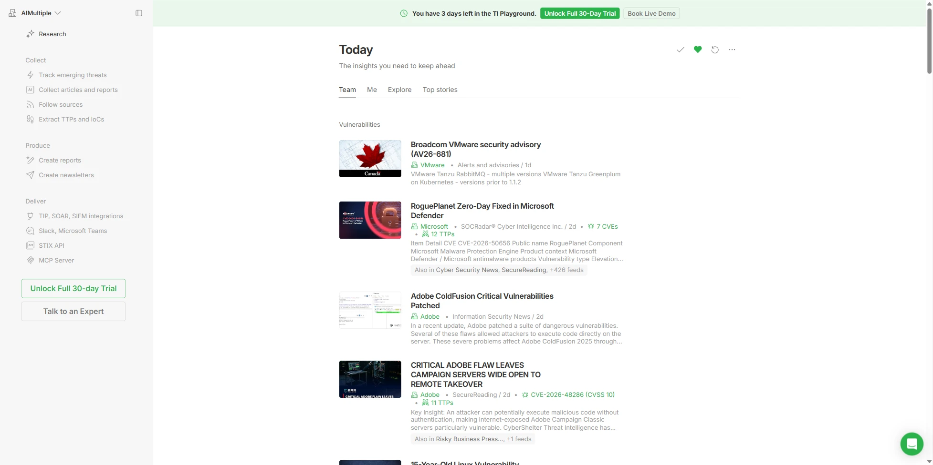Click the bug icon beside 7 CVEs
Viewport: 933px width, 465px height.
click(x=591, y=226)
